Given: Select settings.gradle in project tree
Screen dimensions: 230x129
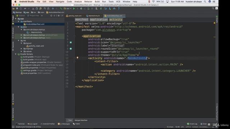Looking at the screenshot, I should point(29,71).
